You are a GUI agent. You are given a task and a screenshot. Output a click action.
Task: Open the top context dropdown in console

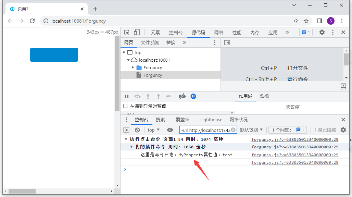153,130
